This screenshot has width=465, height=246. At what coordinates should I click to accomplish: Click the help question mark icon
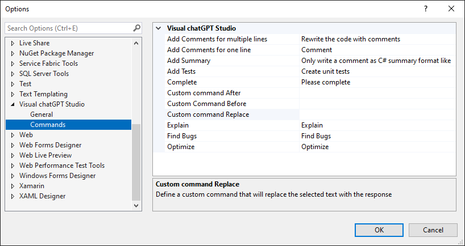tap(426, 9)
